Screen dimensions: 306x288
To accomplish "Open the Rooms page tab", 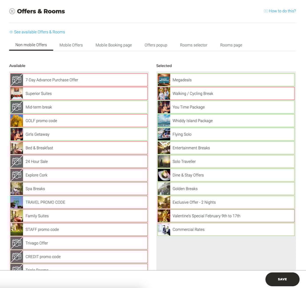I will click(231, 45).
